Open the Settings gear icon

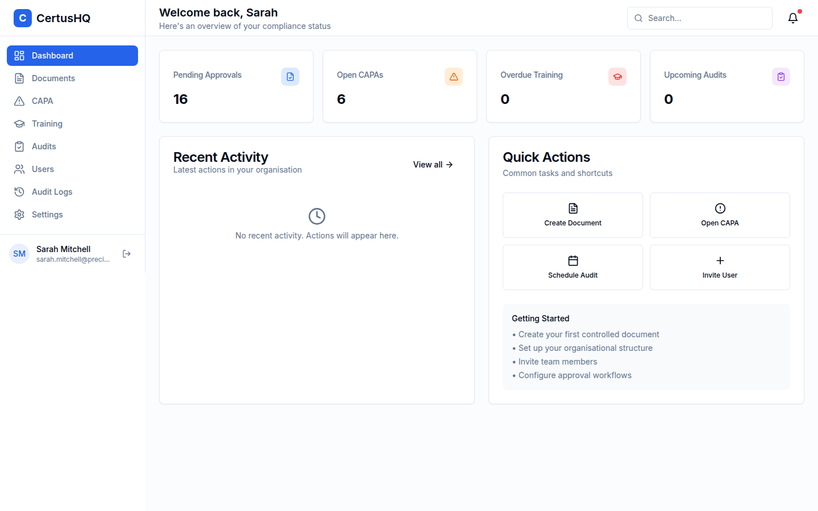click(19, 214)
